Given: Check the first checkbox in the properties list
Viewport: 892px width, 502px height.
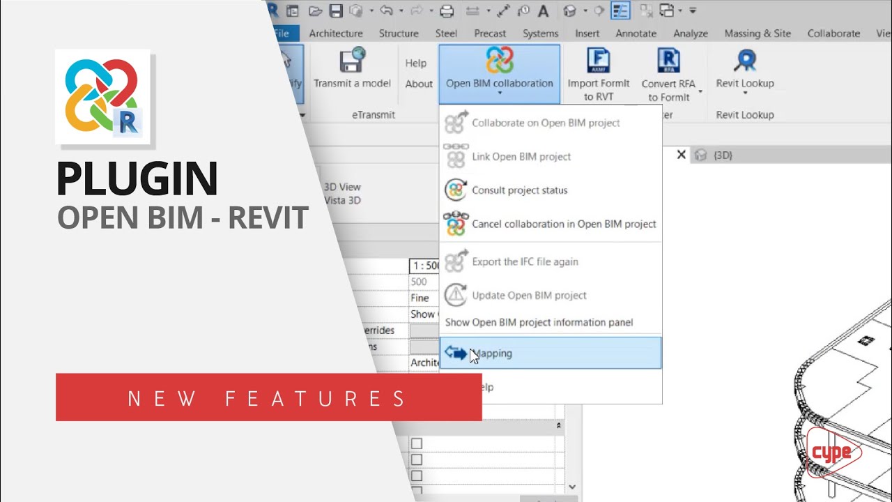Looking at the screenshot, I should click(416, 443).
